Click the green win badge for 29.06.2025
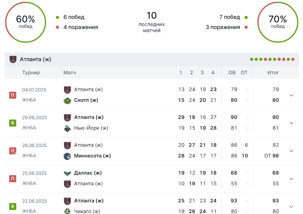Screen dimensions: 303x214 (13, 123)
